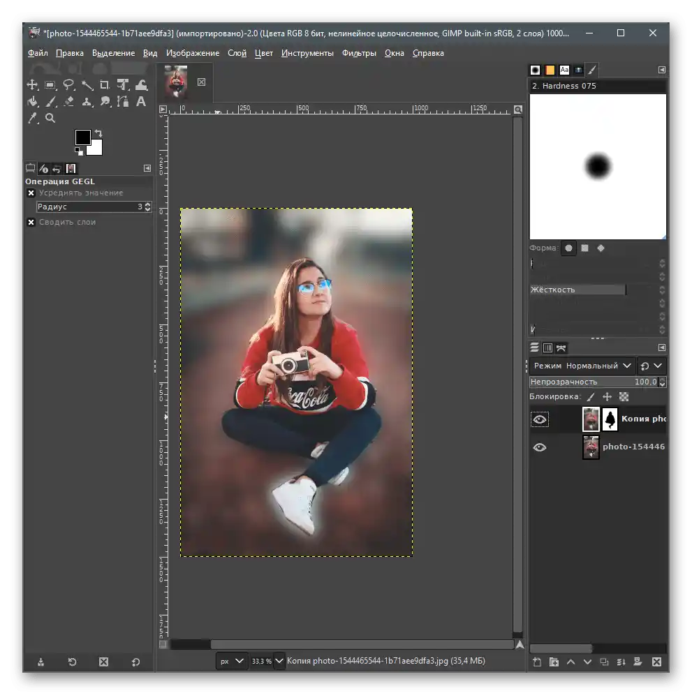This screenshot has height=695, width=692.
Task: Select the Paths tool
Action: pyautogui.click(x=123, y=101)
